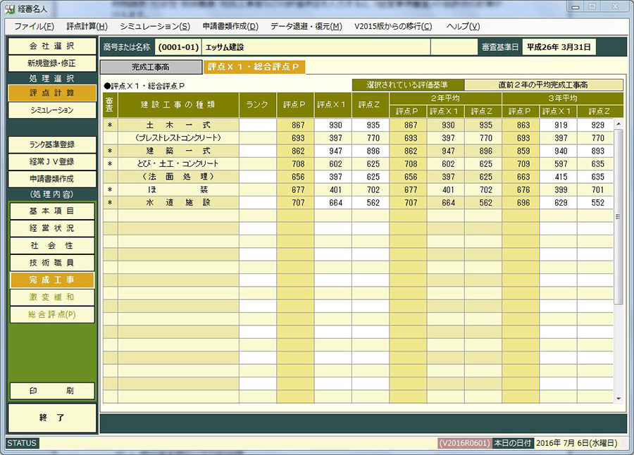Click the 終了 button
Screen dimensions: 634x455
[52, 418]
